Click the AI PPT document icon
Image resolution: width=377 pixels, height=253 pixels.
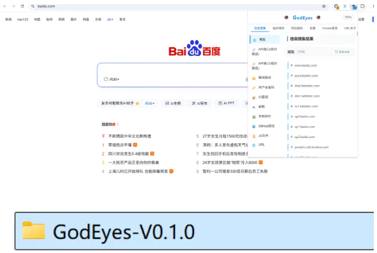click(x=220, y=103)
